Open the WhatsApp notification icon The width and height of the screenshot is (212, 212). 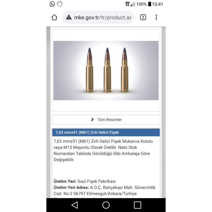52,4
